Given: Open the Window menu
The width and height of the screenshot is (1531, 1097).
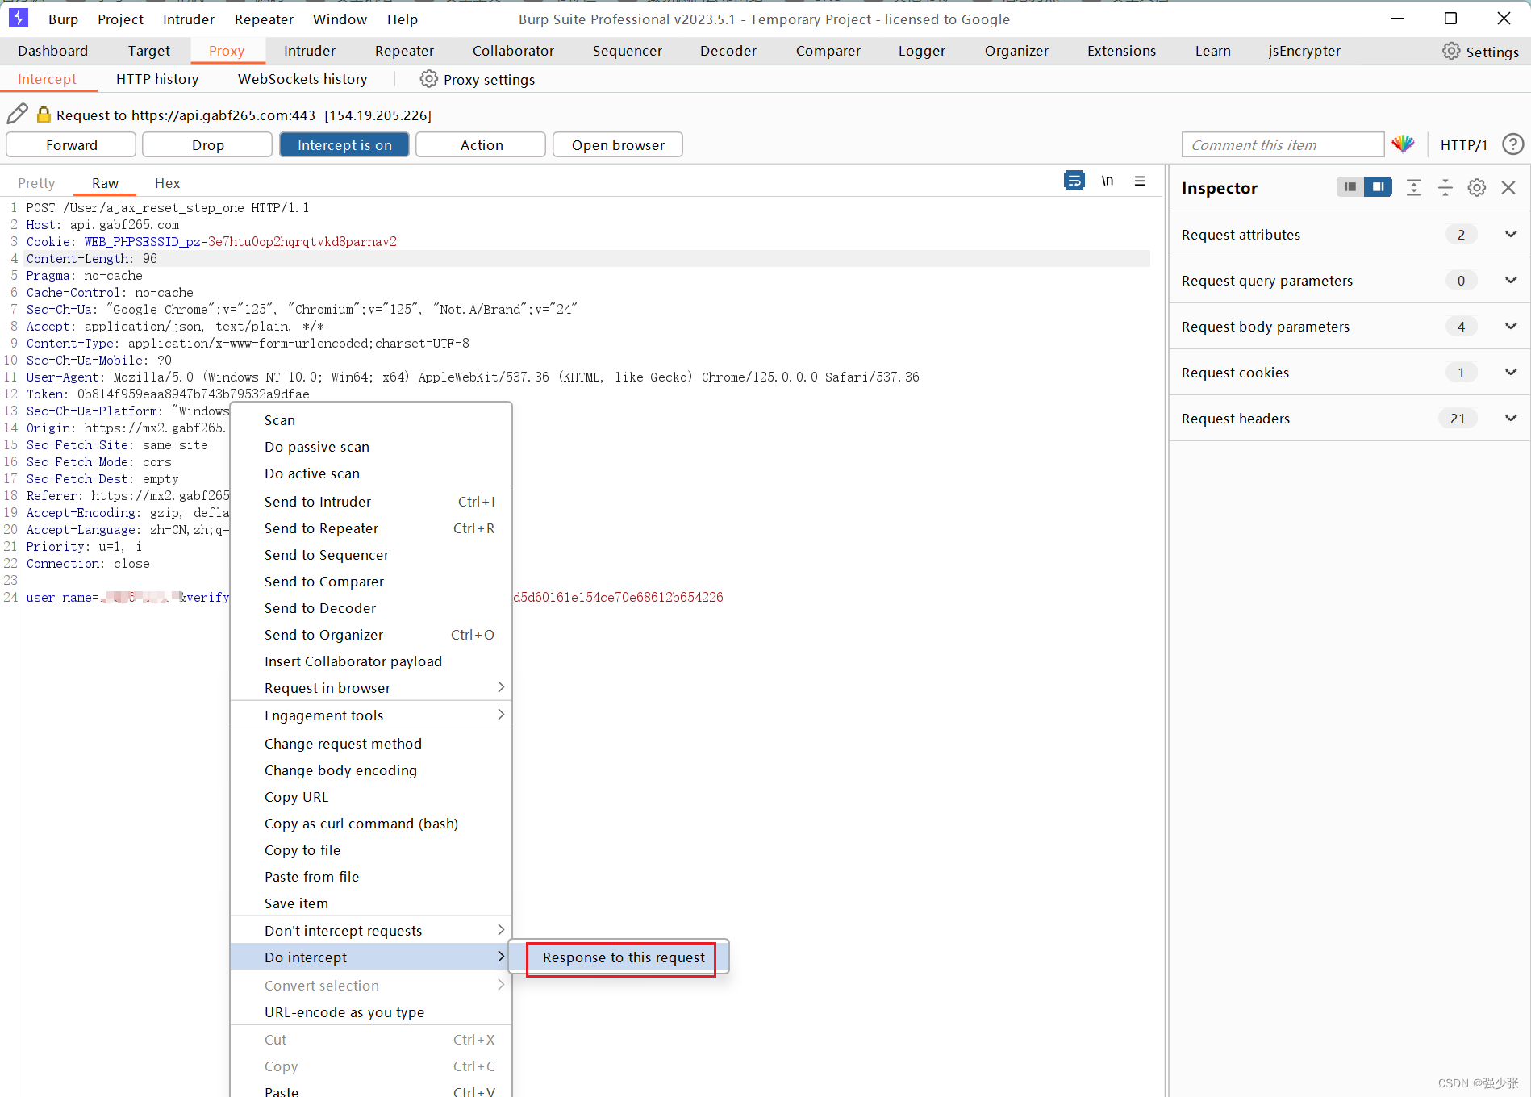Looking at the screenshot, I should point(340,19).
